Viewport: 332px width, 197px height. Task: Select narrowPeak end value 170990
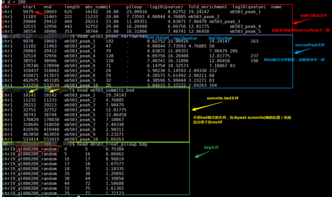(51, 66)
